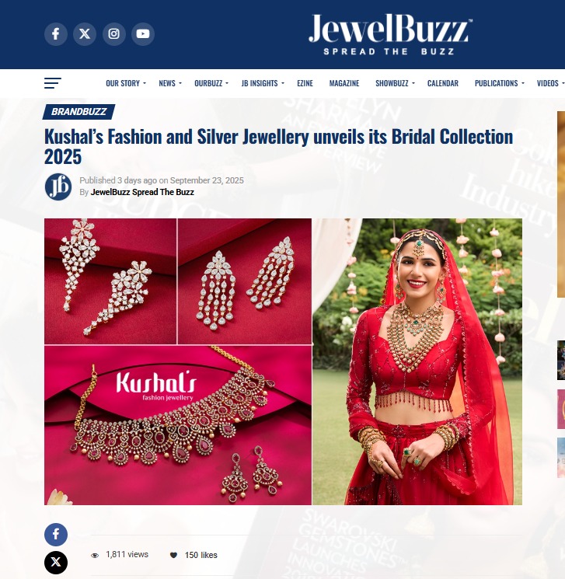Open the hamburger menu icon
Screen dimensions: 565x579
pos(52,83)
